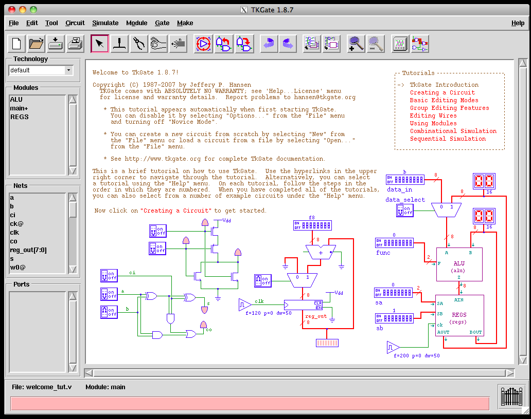Click the close module arrow icon

pos(288,44)
